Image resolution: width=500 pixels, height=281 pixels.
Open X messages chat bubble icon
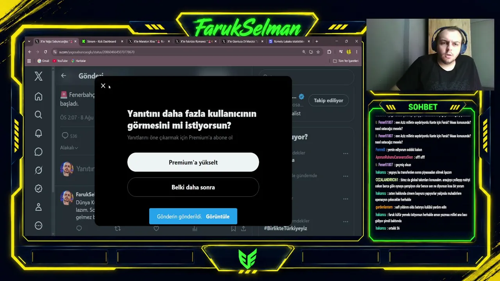click(38, 151)
